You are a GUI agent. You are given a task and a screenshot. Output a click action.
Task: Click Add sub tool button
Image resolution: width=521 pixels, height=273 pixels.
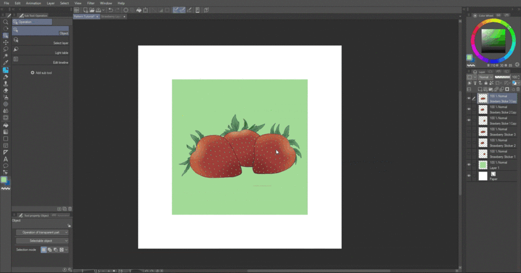(x=41, y=73)
